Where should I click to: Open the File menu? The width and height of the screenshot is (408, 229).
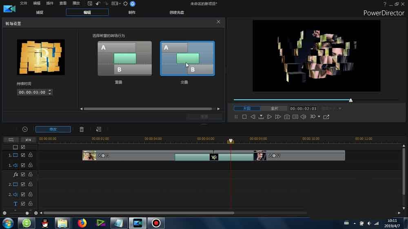(23, 3)
